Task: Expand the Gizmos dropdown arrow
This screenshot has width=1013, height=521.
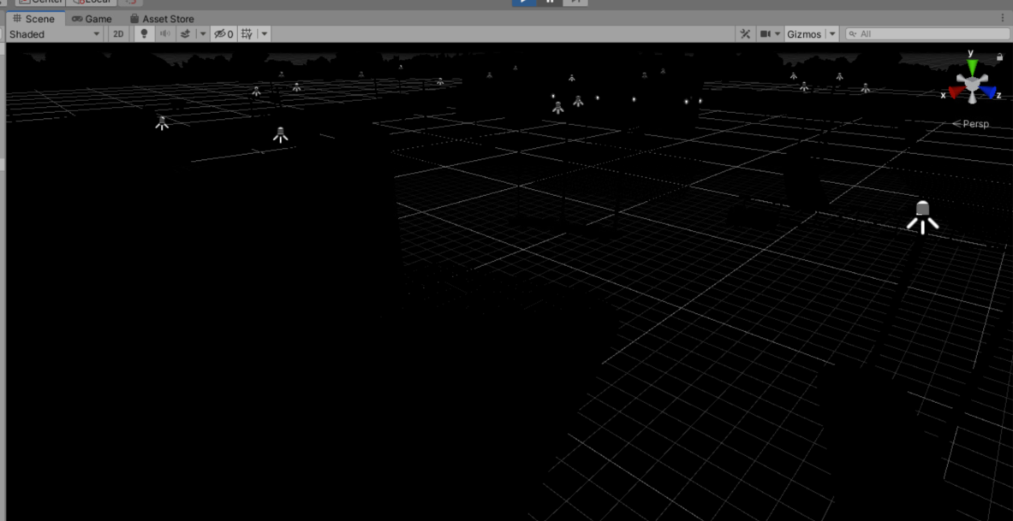Action: [x=832, y=34]
